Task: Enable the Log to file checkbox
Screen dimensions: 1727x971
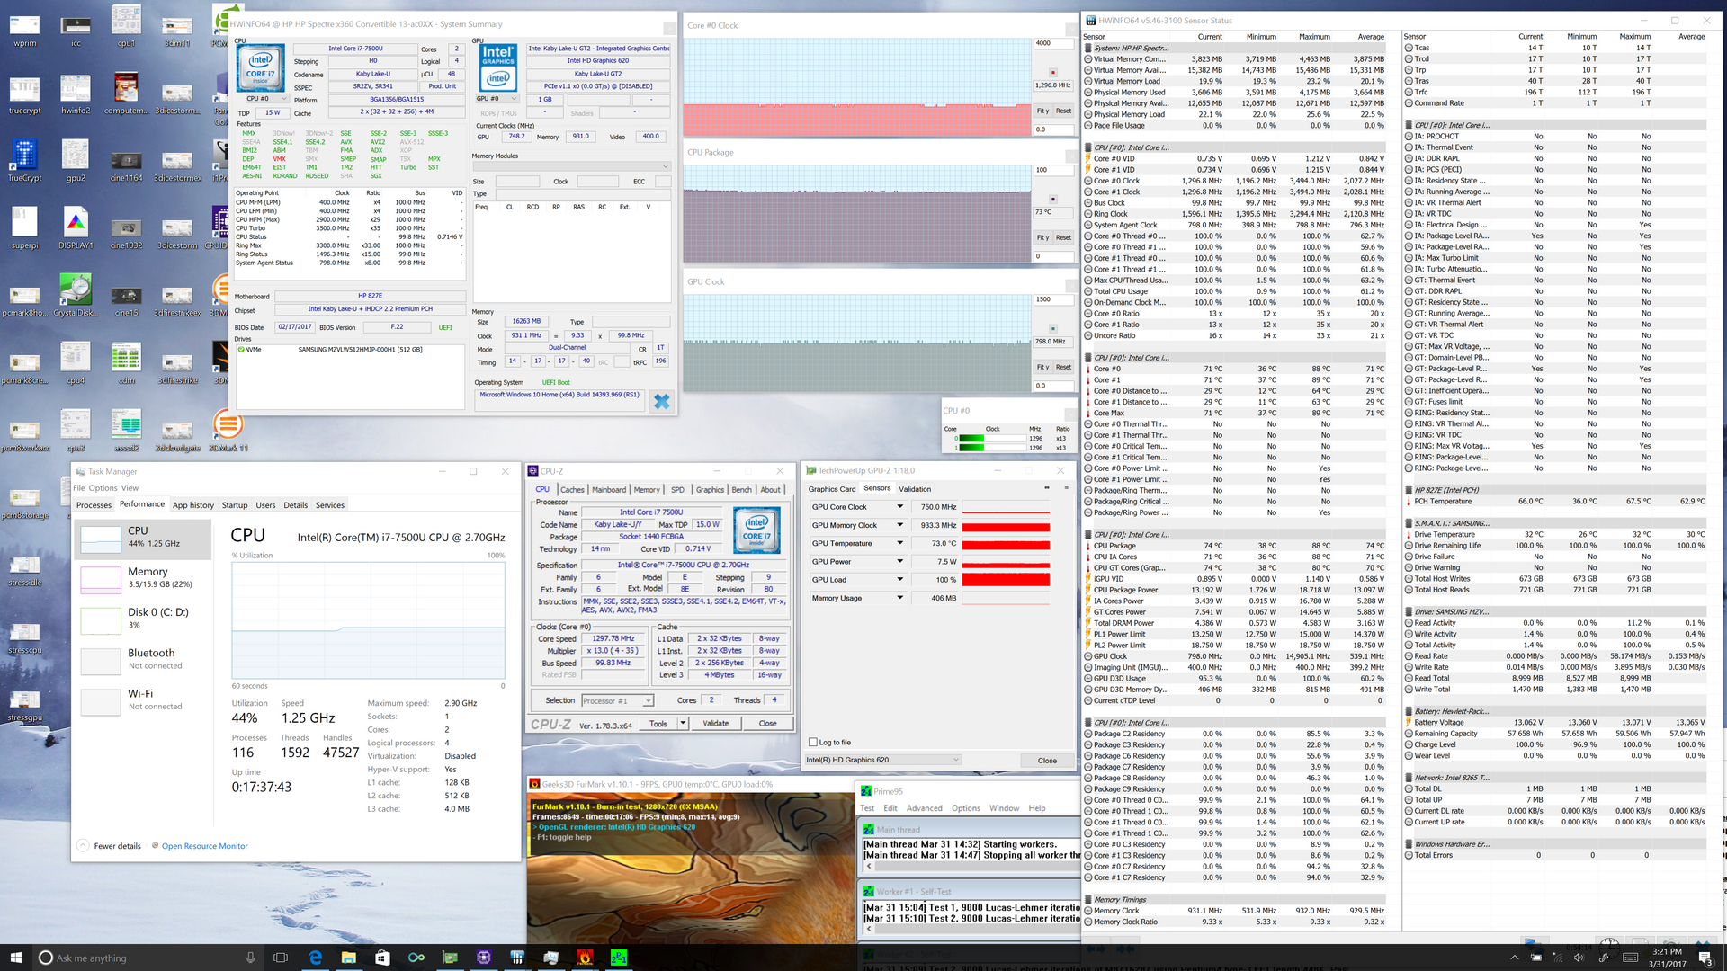Action: click(x=813, y=743)
